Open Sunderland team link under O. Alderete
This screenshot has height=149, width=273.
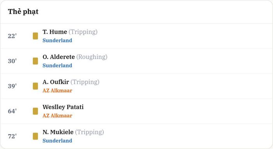pyautogui.click(x=57, y=65)
